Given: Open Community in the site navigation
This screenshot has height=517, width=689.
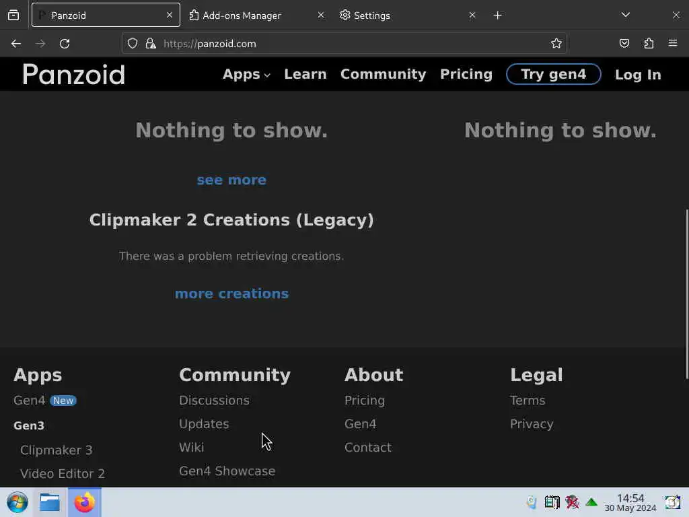Looking at the screenshot, I should pos(383,74).
